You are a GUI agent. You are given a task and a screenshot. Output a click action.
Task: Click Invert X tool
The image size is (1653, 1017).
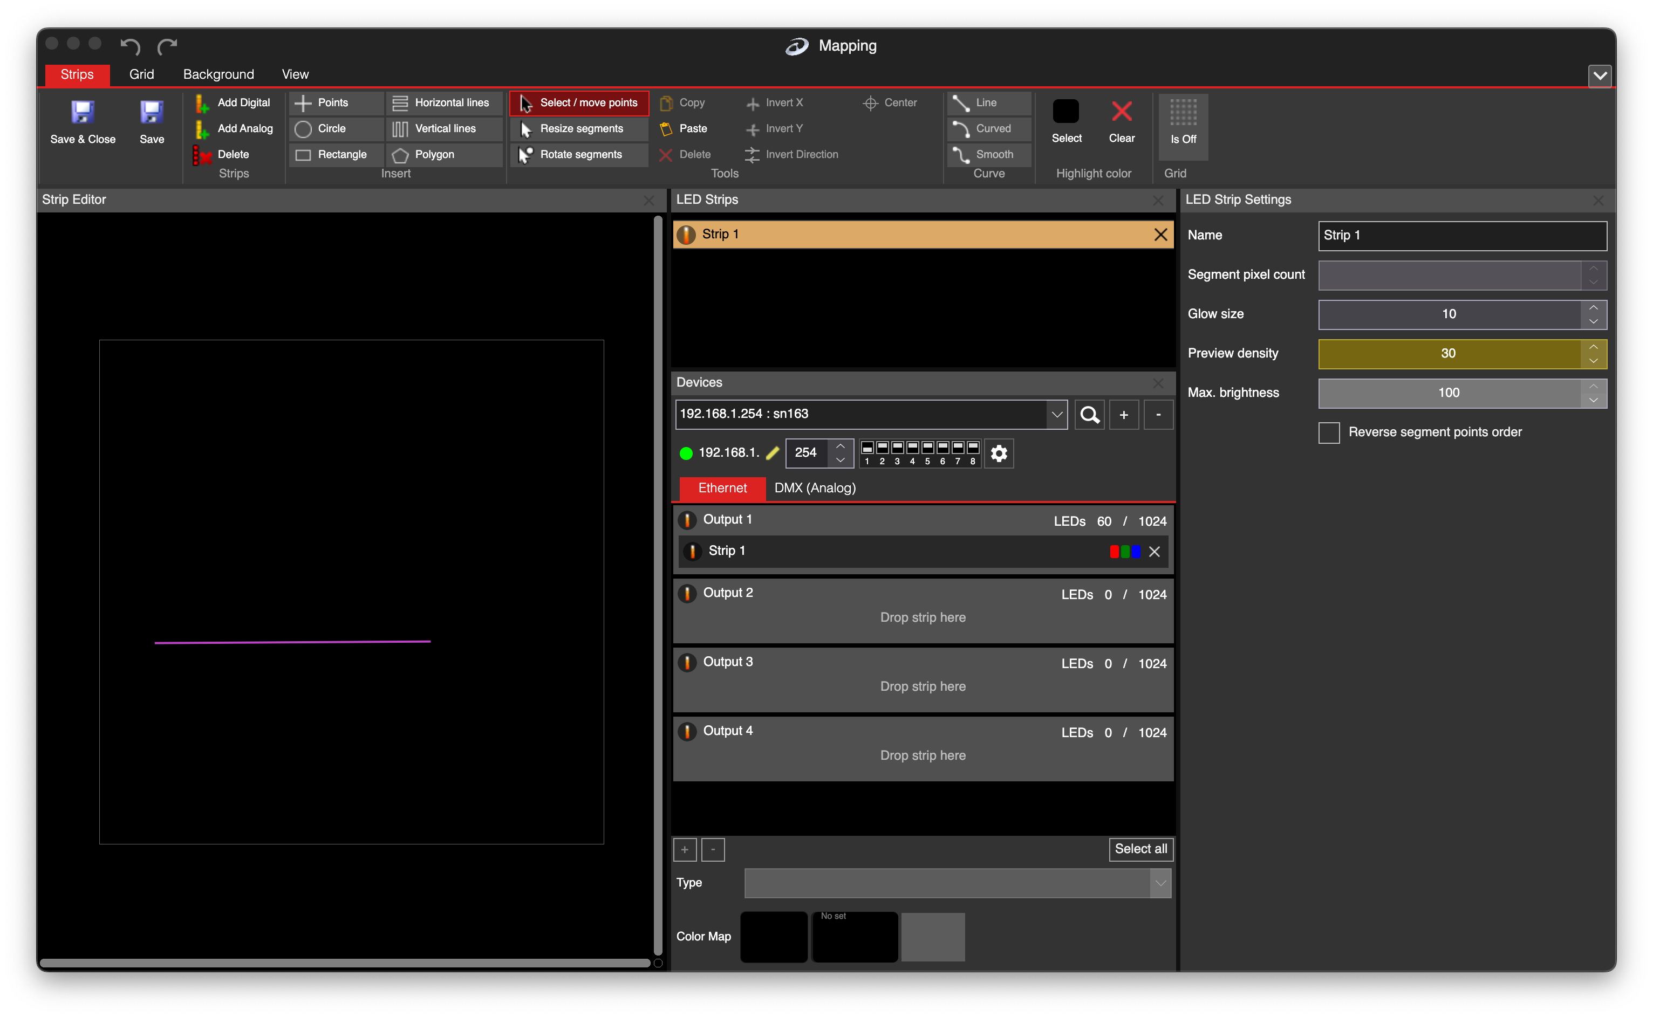point(774,103)
